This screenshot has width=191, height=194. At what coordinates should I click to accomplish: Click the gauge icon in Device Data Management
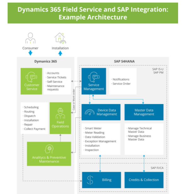coord(90,112)
